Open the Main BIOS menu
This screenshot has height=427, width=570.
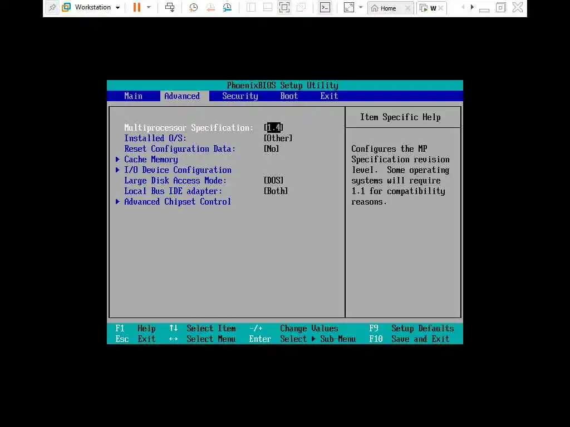(x=133, y=96)
